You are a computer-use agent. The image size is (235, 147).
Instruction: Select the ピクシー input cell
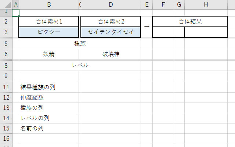point(49,32)
